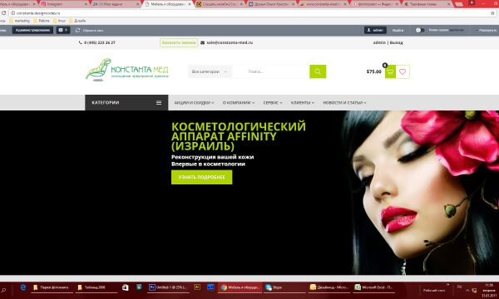The image size is (499, 299).
Task: Click the admin link next to Выход
Action: (379, 42)
